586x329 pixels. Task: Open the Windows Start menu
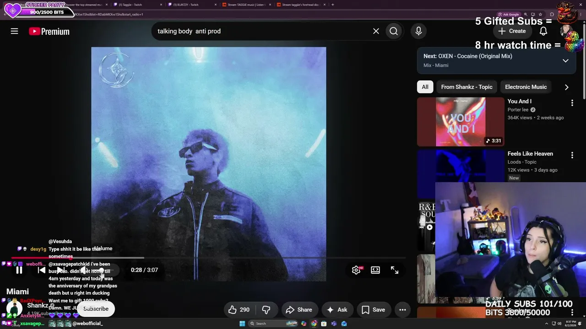click(242, 324)
